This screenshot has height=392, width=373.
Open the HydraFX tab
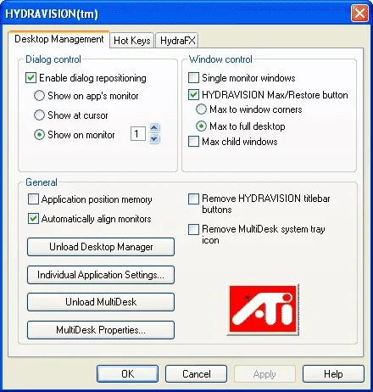pyautogui.click(x=177, y=41)
